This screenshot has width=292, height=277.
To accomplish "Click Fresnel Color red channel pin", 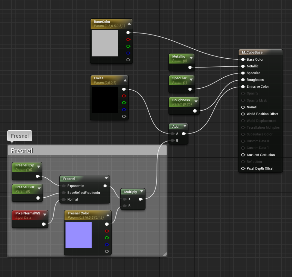I will coord(107,231).
